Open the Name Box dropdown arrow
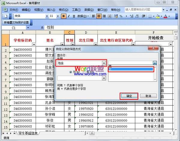180x141 pixels. coord(28,28)
